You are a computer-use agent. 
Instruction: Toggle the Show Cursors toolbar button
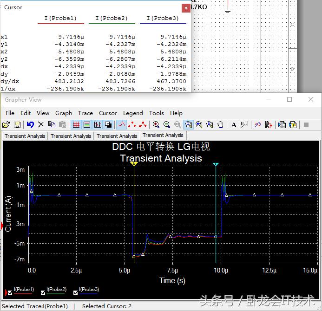point(97,124)
